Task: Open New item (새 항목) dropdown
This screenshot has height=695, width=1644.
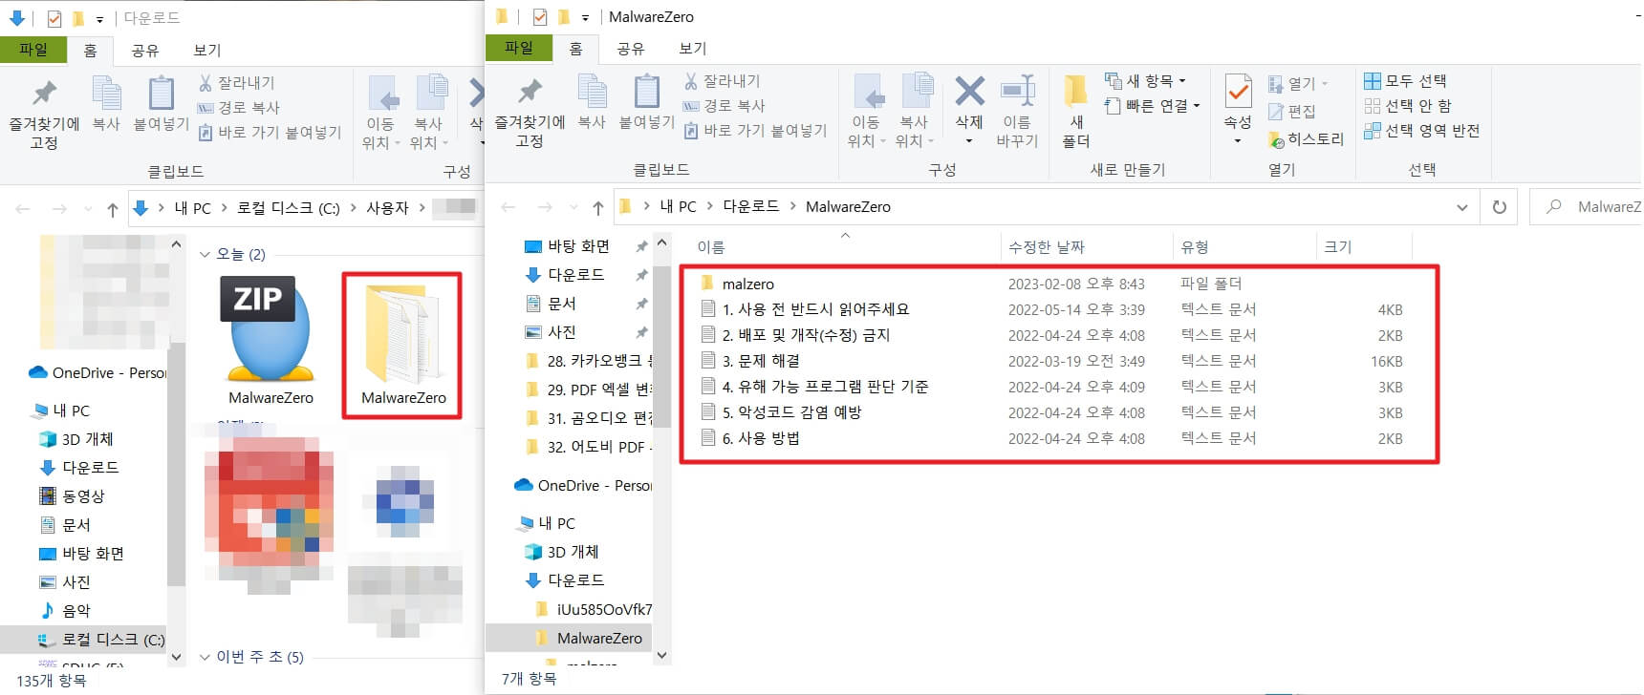Action: click(1145, 81)
